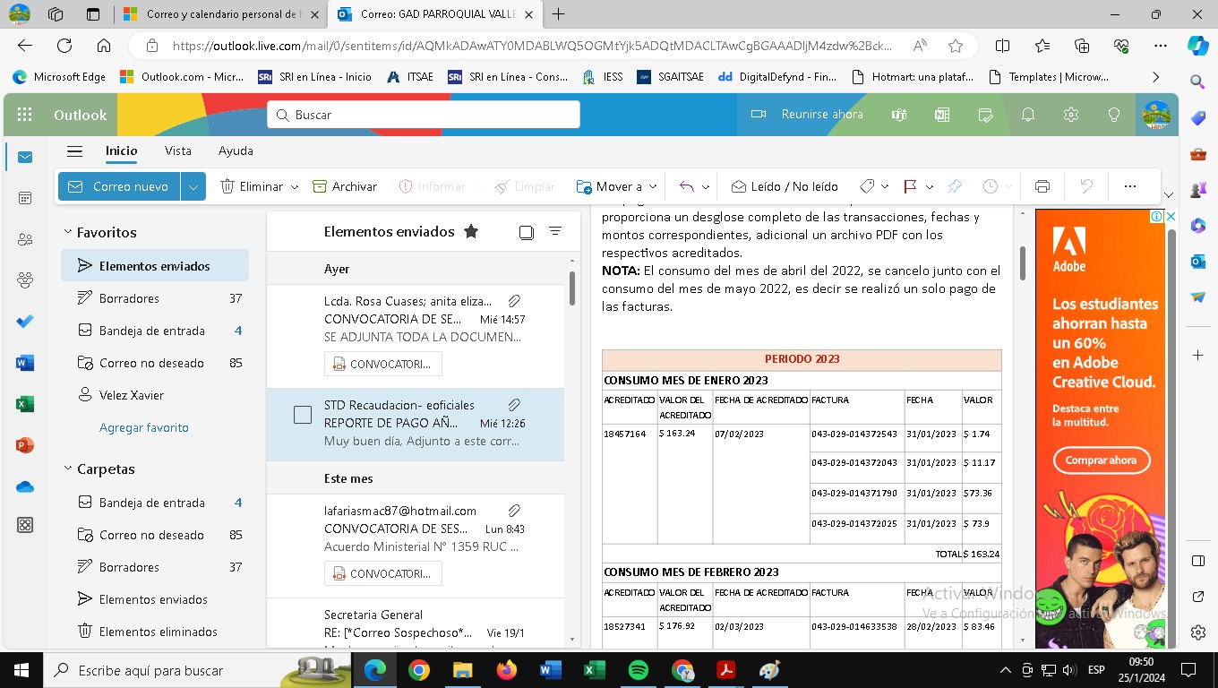
Task: Open the app launcher waffle icon
Action: point(25,115)
